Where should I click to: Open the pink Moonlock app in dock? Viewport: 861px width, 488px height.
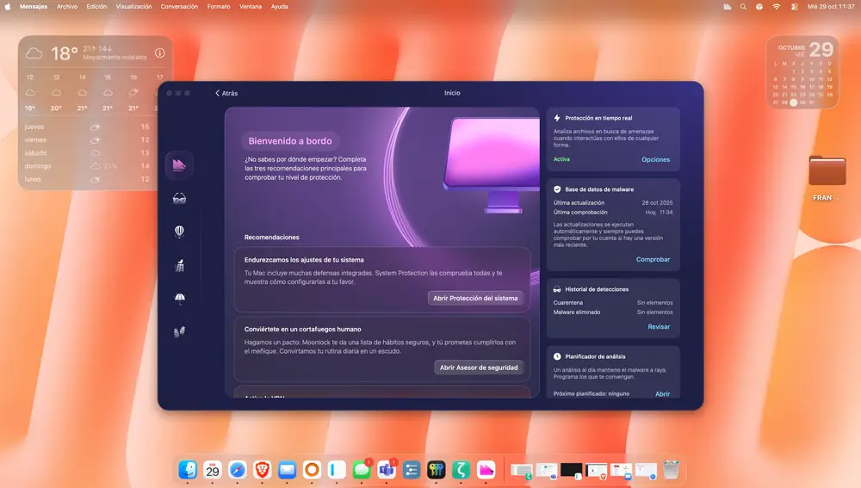[x=486, y=470]
